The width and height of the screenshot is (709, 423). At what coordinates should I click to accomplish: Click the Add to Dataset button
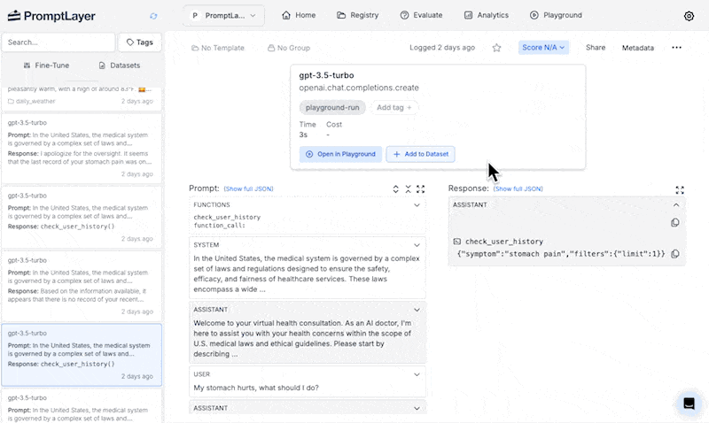420,154
